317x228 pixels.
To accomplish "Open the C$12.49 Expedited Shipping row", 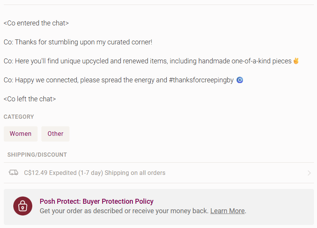I will pyautogui.click(x=95, y=173).
